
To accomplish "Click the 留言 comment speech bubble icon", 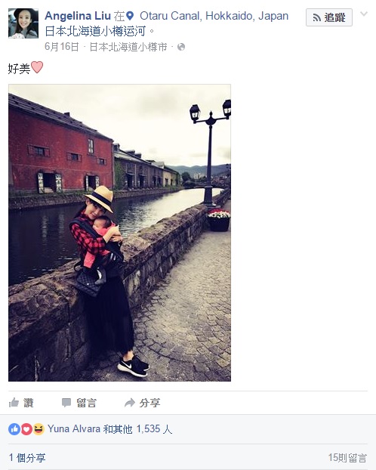I will 66,403.
